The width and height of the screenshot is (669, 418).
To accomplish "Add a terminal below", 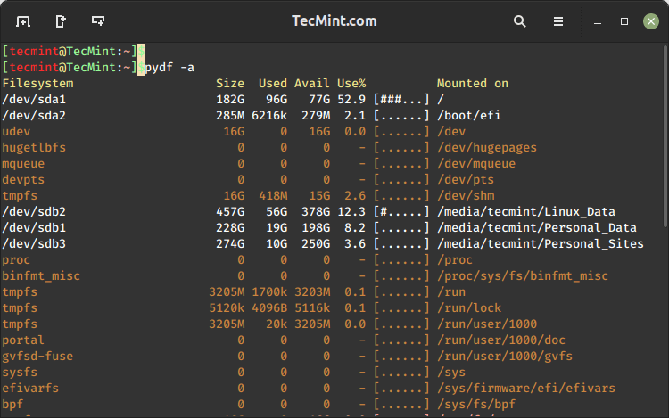I will click(x=97, y=20).
